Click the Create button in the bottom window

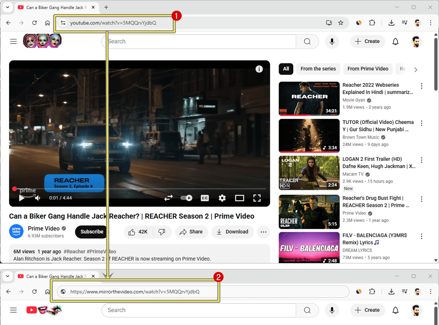pos(367,310)
